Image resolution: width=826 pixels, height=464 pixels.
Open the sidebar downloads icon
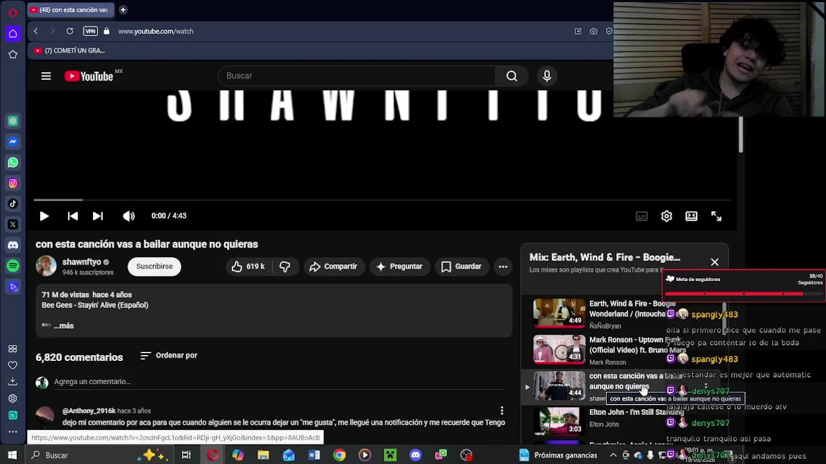[x=13, y=382]
